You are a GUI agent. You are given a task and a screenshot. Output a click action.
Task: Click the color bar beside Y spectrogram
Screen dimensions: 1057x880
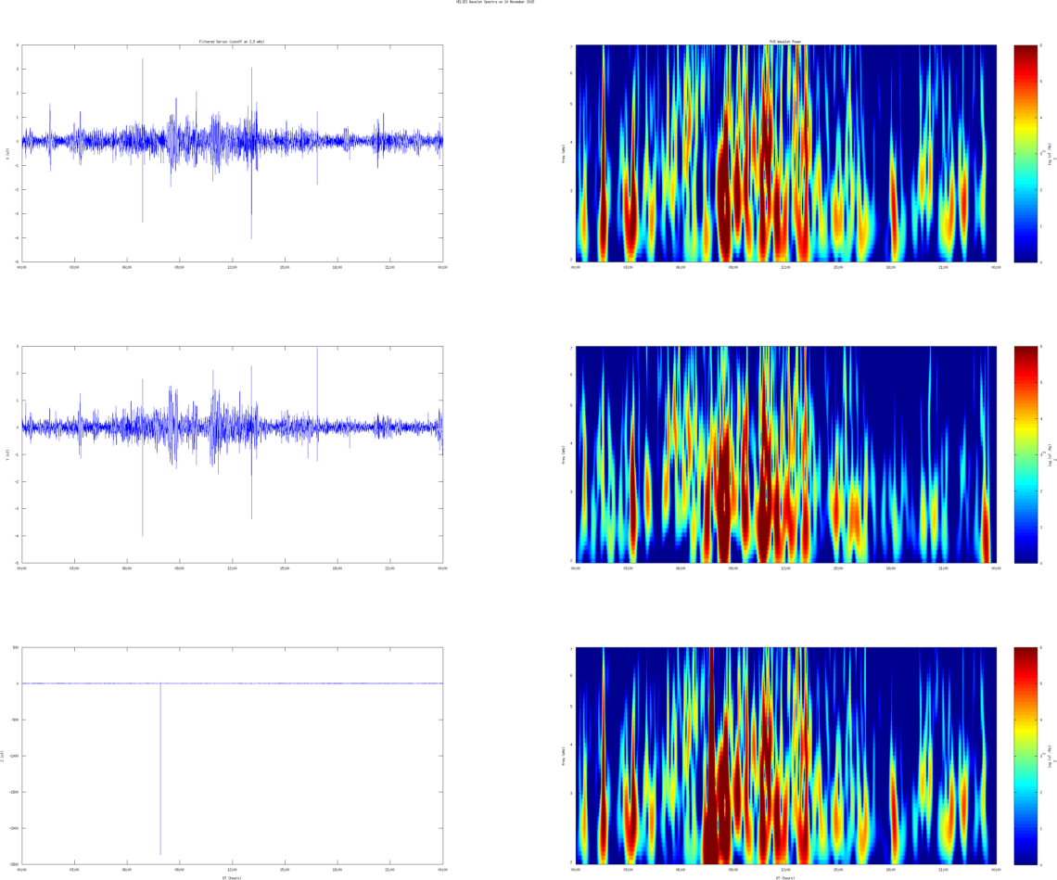coord(1025,454)
